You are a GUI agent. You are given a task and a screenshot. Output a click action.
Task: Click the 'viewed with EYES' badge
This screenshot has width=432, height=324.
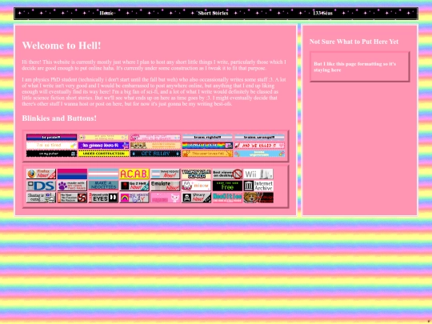pyautogui.click(x=103, y=198)
